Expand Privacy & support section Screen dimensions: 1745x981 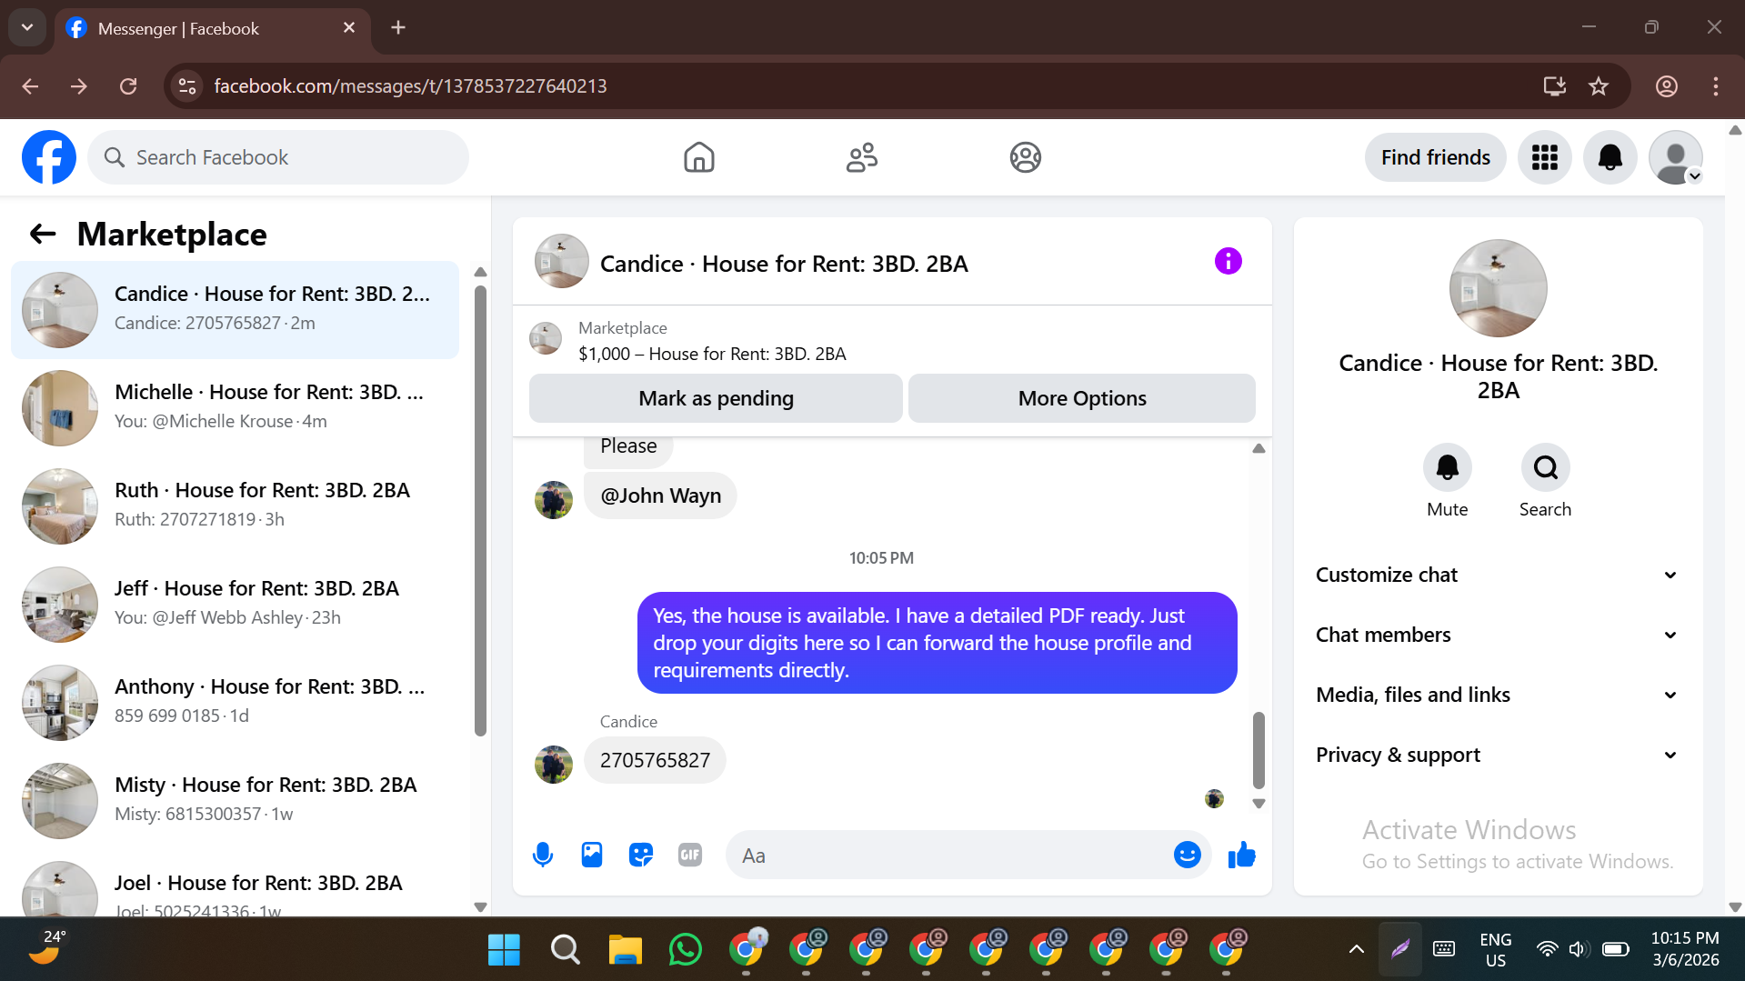(1496, 755)
